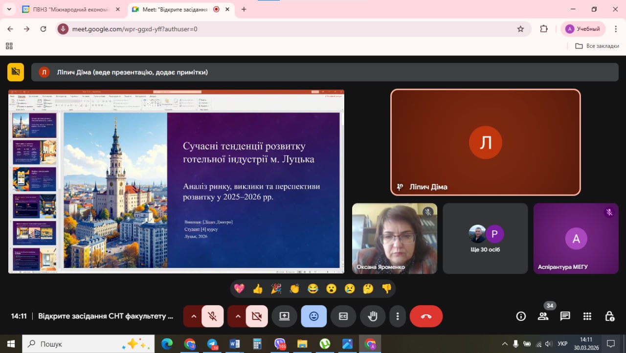Send the thumbs up reaction
Screen dimensions: 626x353
258,289
